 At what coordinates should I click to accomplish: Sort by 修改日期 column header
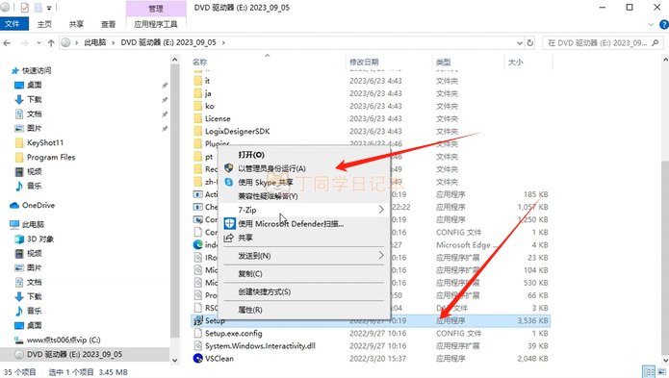364,63
